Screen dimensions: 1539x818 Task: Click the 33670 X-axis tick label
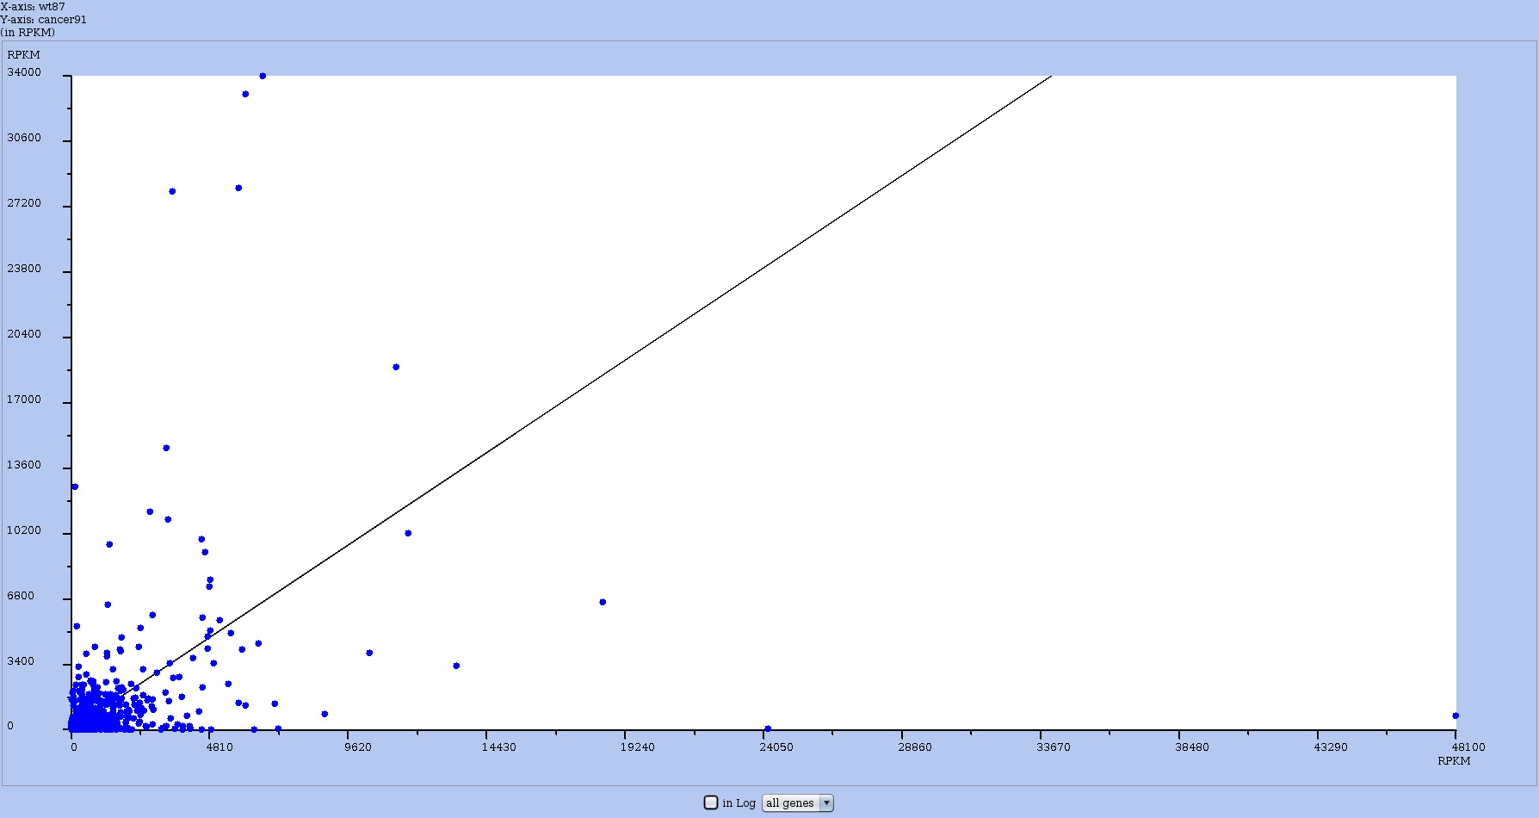[1053, 747]
